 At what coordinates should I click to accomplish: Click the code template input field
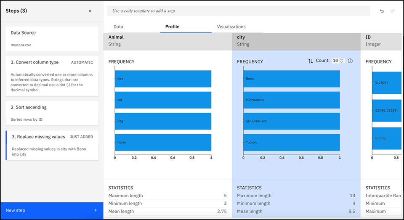point(239,11)
